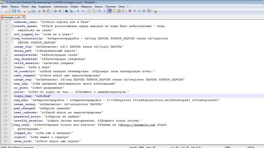Toggle synchronized vertical scrolling icon
This screenshot has height=148, width=264.
click(x=89, y=11)
